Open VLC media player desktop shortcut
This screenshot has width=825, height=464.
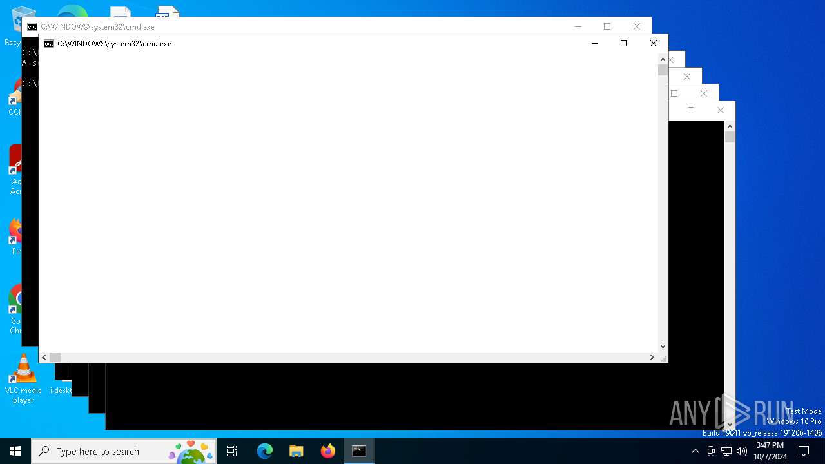tap(23, 379)
